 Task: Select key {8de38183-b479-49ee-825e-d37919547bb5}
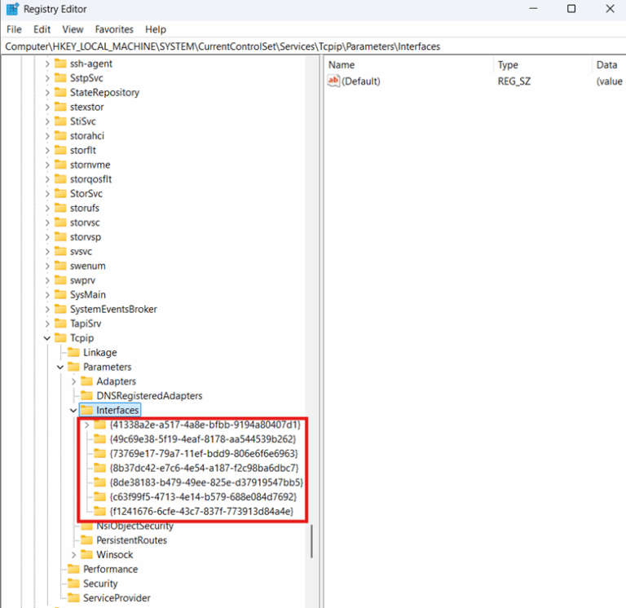pyautogui.click(x=206, y=482)
